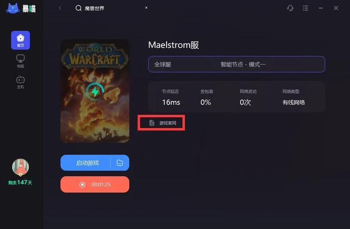Expand the 智能节点 - 模式一 node selector
This screenshot has width=350, height=229.
pyautogui.click(x=269, y=65)
